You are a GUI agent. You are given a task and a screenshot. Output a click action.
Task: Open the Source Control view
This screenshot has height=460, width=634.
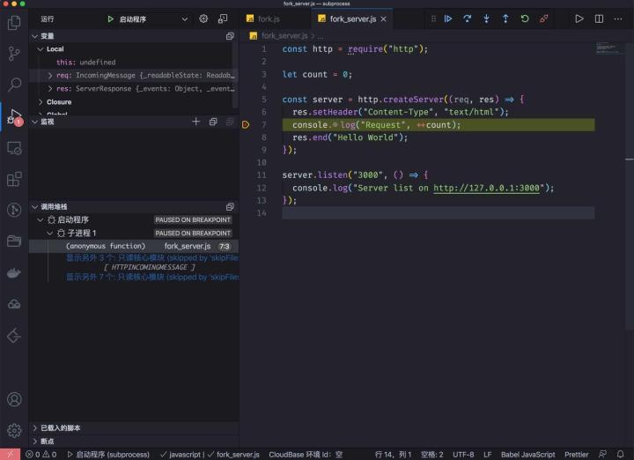point(14,54)
